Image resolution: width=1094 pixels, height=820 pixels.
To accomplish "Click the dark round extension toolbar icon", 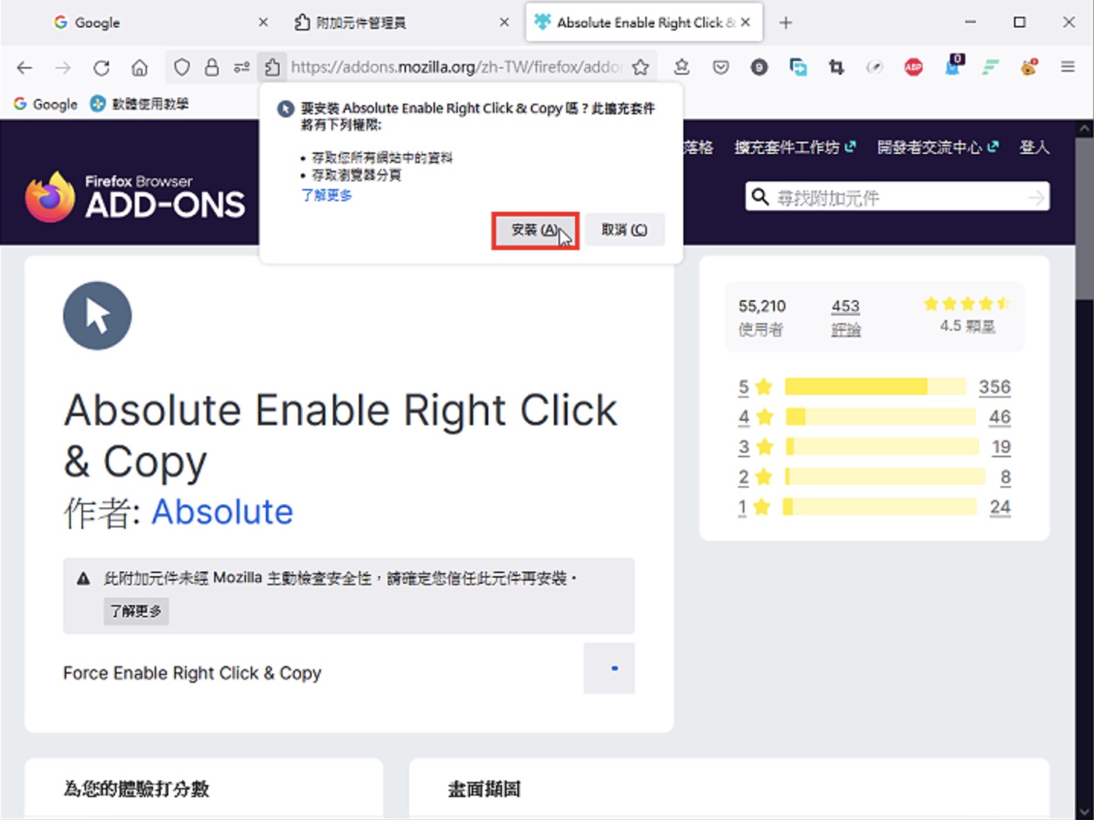I will (759, 68).
